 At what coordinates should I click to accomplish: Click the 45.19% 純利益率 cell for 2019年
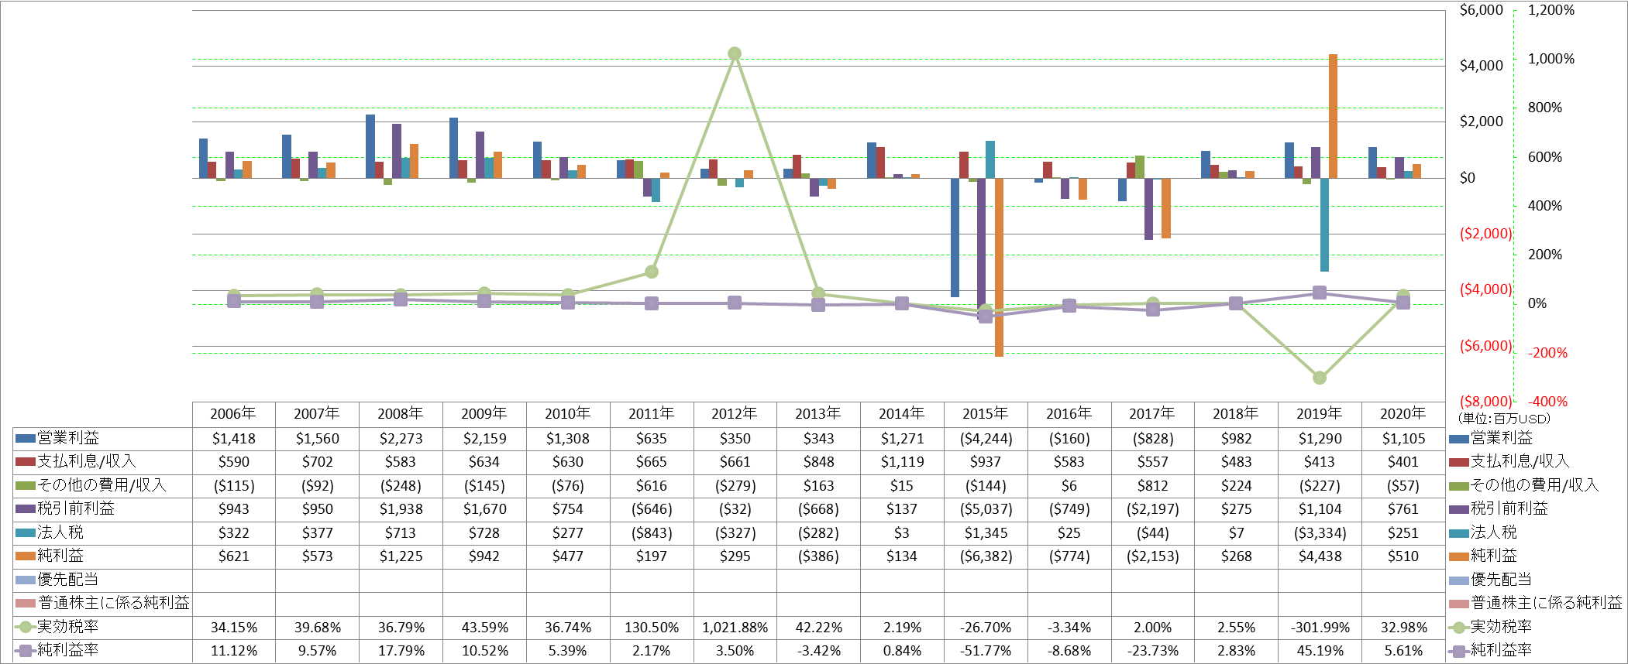point(1320,651)
